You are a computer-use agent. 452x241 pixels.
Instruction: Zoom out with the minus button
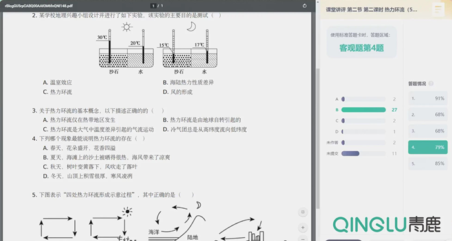303,238
